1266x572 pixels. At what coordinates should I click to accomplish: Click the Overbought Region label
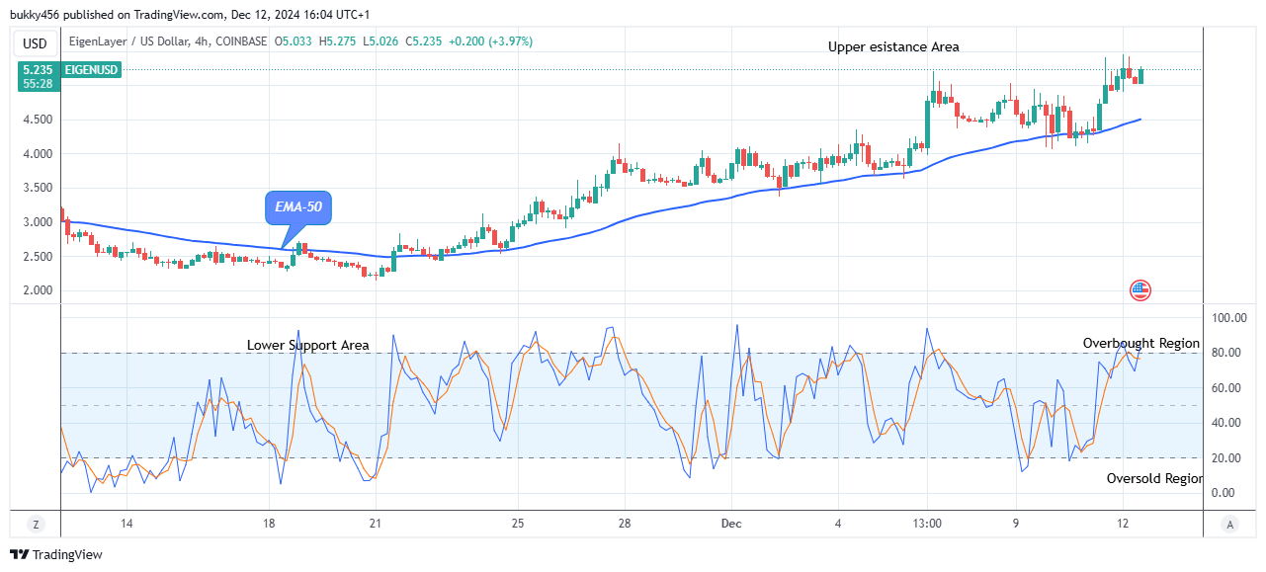tap(1141, 343)
